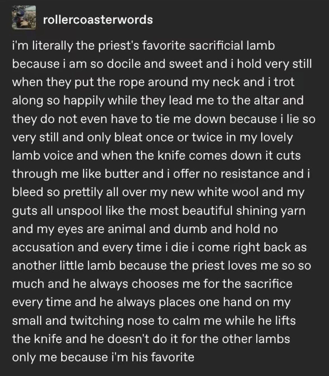Click the line starting "the knife and he doesn't"

click(151, 339)
